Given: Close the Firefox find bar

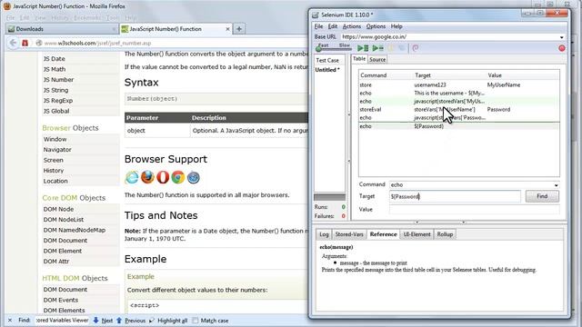Looking at the screenshot, I should 10,321.
